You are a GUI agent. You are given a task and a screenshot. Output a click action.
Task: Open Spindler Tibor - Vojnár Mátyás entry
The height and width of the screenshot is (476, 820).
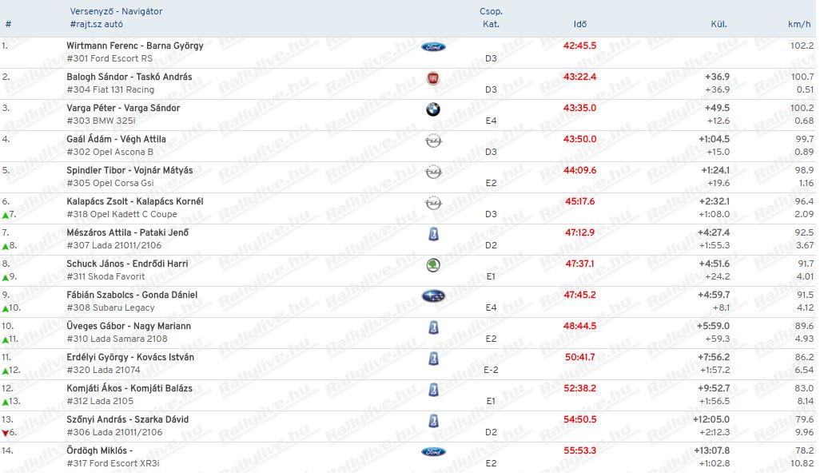(129, 170)
